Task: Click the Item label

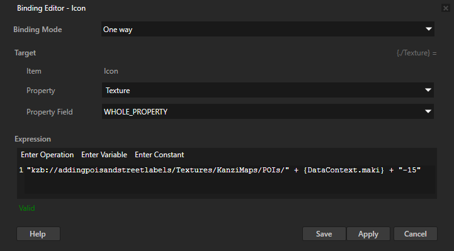Action: [x=34, y=71]
